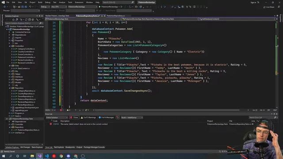Switch to the Breakpoints tab
The width and height of the screenshot is (283, 159).
70,147
